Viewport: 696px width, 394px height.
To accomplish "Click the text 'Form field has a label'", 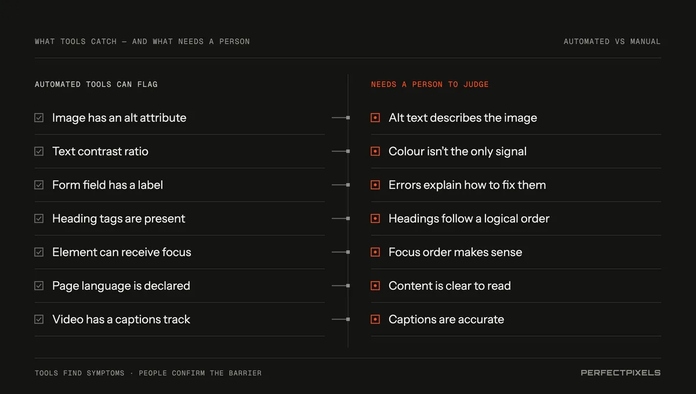I will (x=107, y=185).
